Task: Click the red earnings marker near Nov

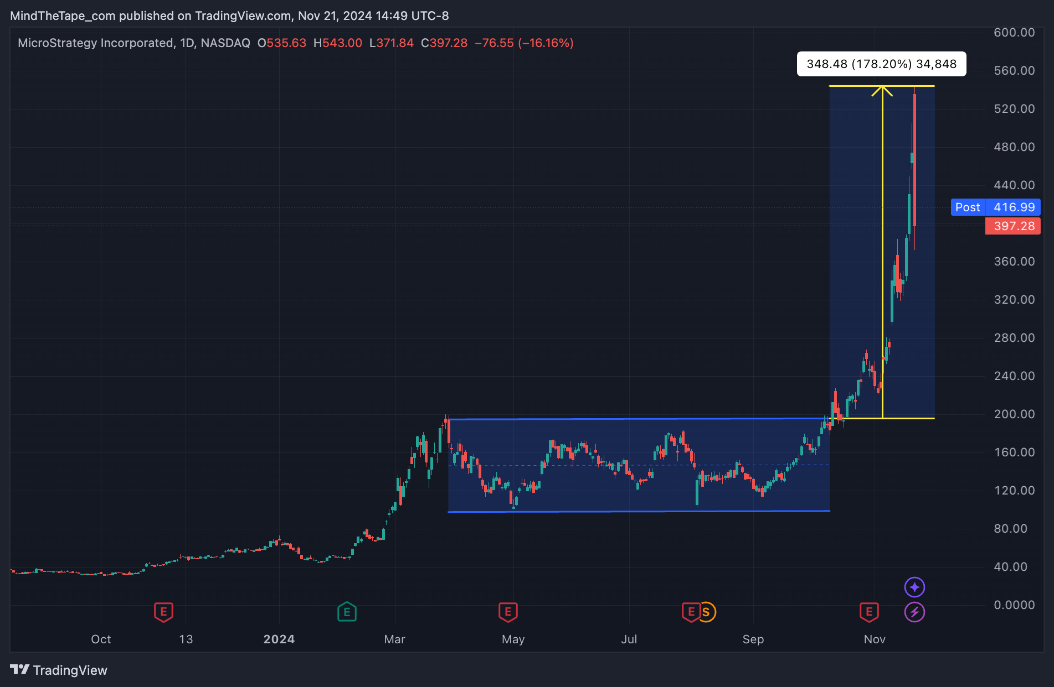Action: click(x=869, y=612)
